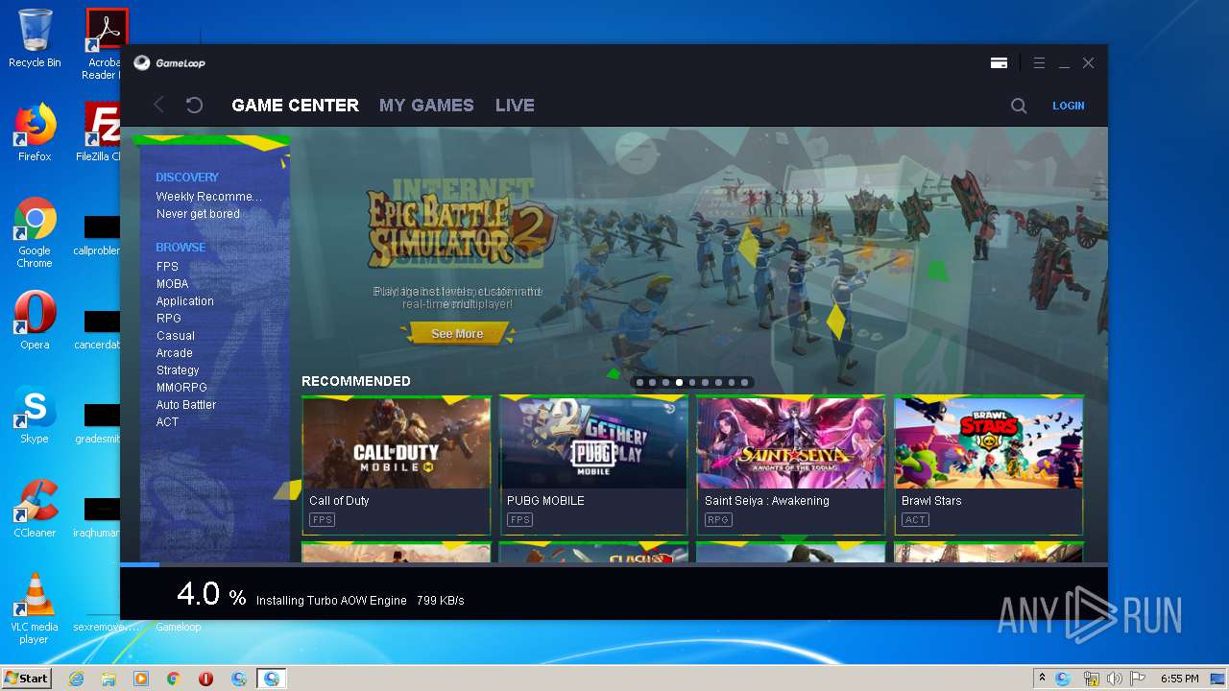This screenshot has height=691, width=1229.
Task: Click the Windows Start button
Action: coord(26,679)
